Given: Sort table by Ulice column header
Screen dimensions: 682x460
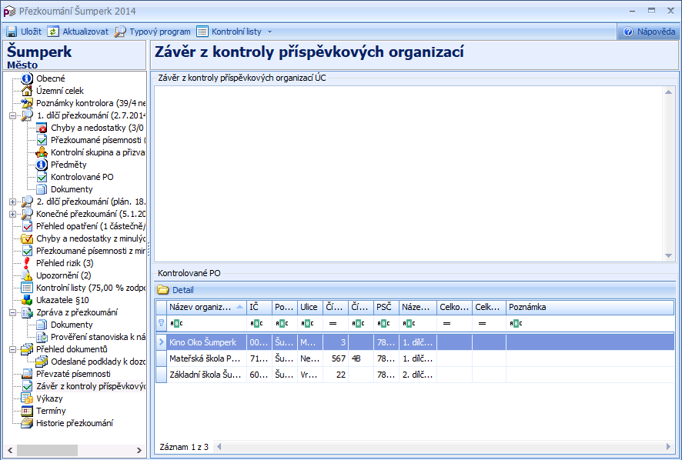Looking at the screenshot, I should click(310, 307).
